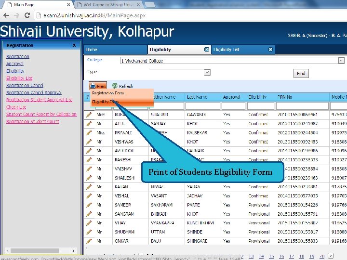Edit row of PRANALI with pencil icon
Image resolution: width=347 pixels, height=260 pixels.
[x=89, y=132]
